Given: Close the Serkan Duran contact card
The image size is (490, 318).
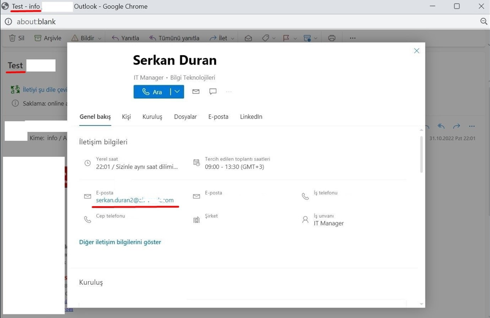Looking at the screenshot, I should (x=417, y=50).
